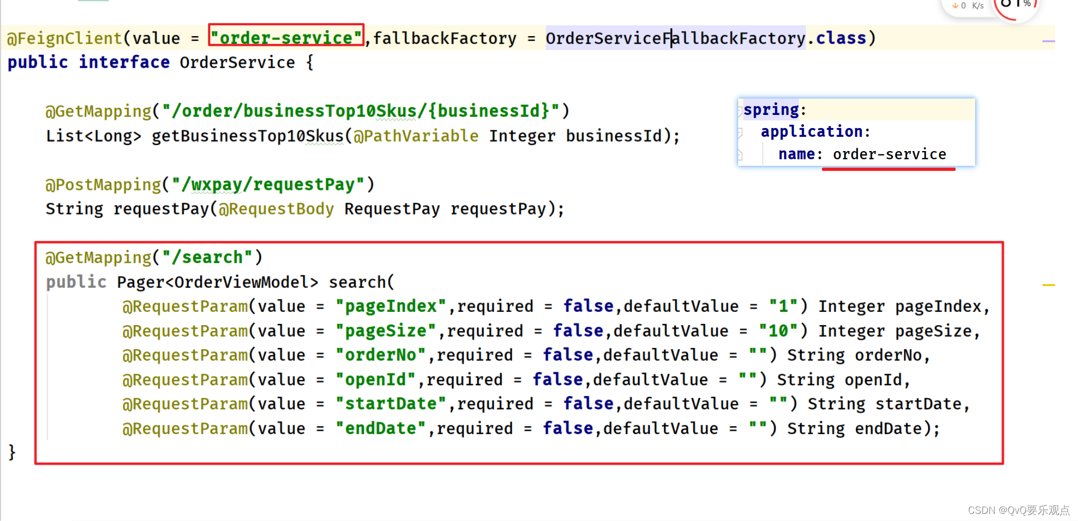Click String endDate parameter name

point(889,429)
